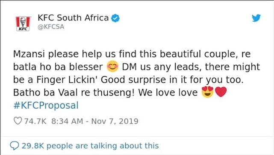The height and width of the screenshot is (155, 274).
Task: Click the red heart emoji
Action: (x=221, y=92)
